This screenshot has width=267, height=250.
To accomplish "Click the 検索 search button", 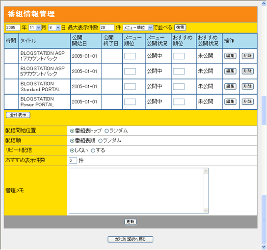I will 180,27.
